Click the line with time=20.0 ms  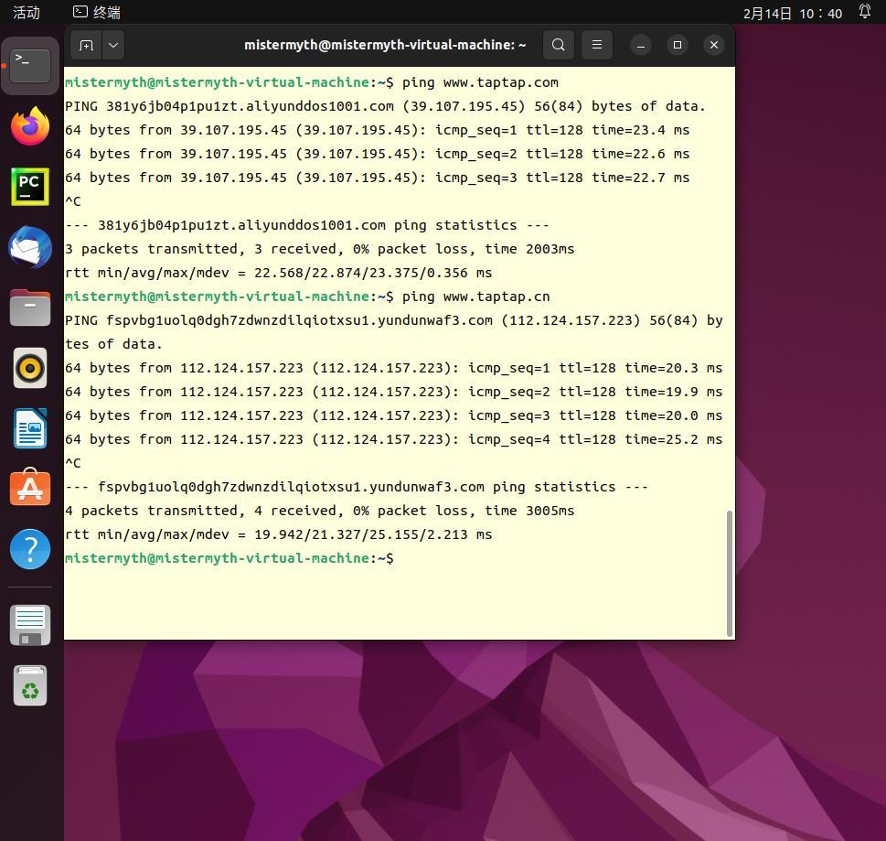394,415
